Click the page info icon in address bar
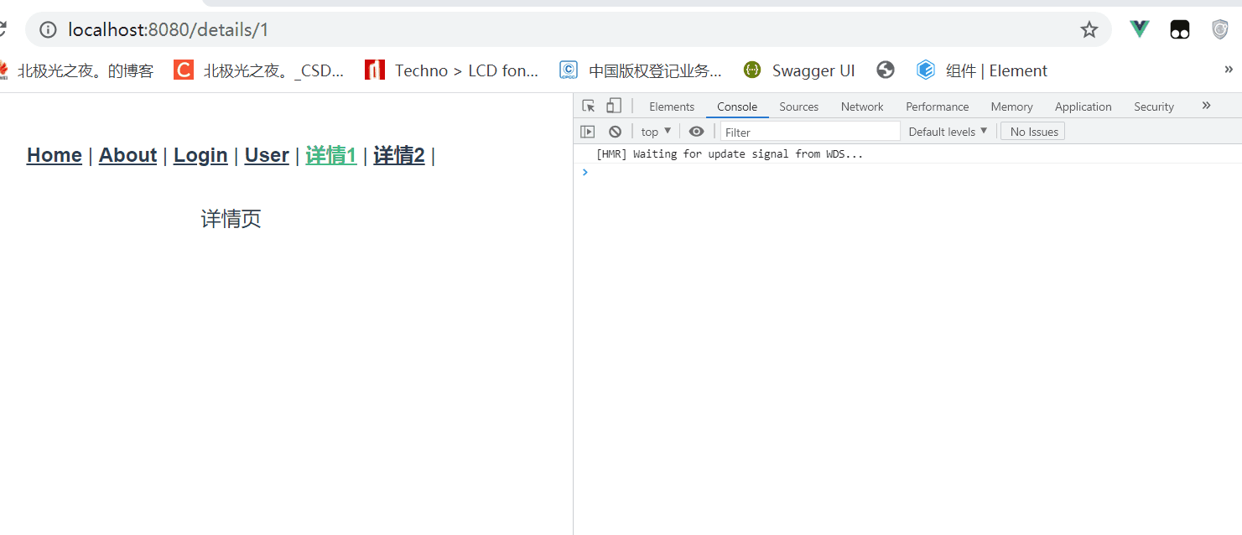This screenshot has height=535, width=1242. tap(48, 29)
